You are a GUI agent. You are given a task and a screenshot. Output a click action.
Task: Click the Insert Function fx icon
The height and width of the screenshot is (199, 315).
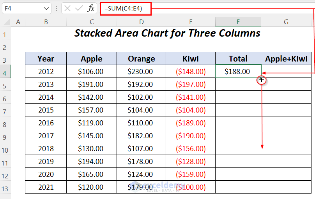point(91,8)
